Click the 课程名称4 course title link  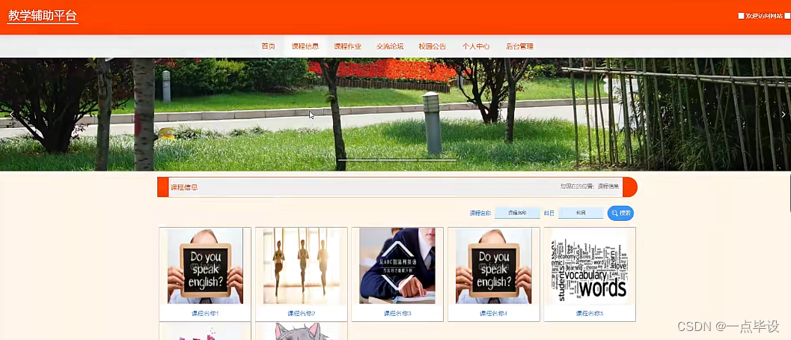click(x=493, y=314)
